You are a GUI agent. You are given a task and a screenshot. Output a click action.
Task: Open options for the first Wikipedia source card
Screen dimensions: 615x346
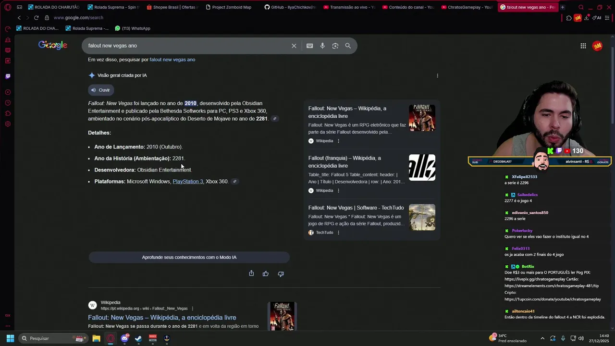click(x=338, y=141)
